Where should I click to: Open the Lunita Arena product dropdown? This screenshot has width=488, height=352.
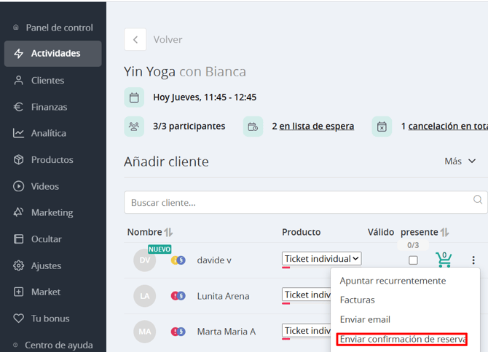pos(307,295)
